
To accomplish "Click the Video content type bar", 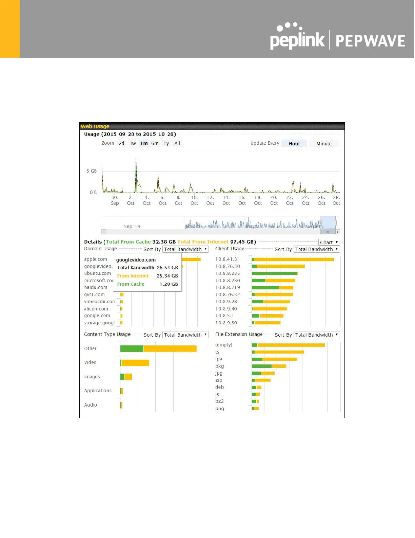I will tap(135, 363).
